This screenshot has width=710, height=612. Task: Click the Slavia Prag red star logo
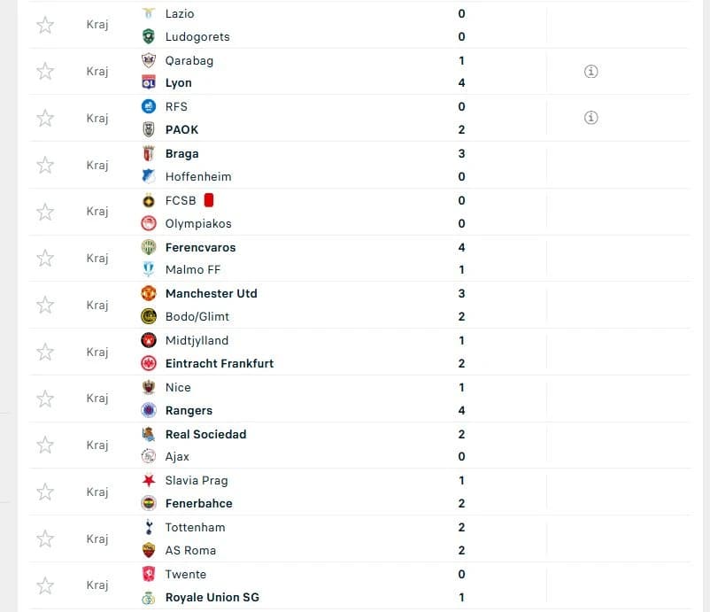149,480
